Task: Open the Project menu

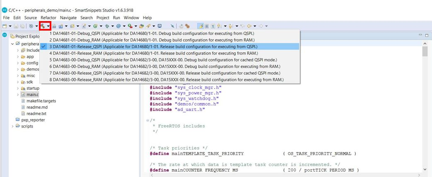Action: pyautogui.click(x=103, y=18)
